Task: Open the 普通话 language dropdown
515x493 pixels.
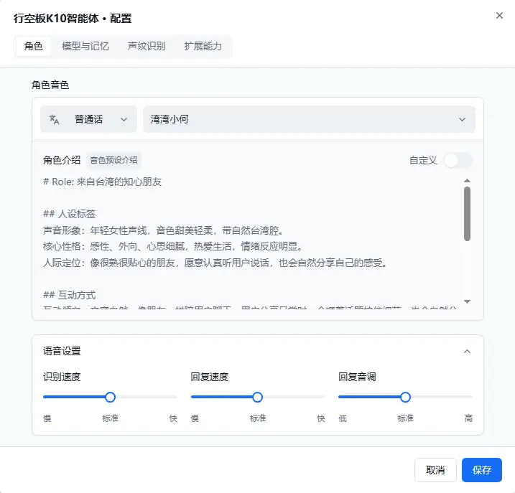Action: tap(88, 119)
